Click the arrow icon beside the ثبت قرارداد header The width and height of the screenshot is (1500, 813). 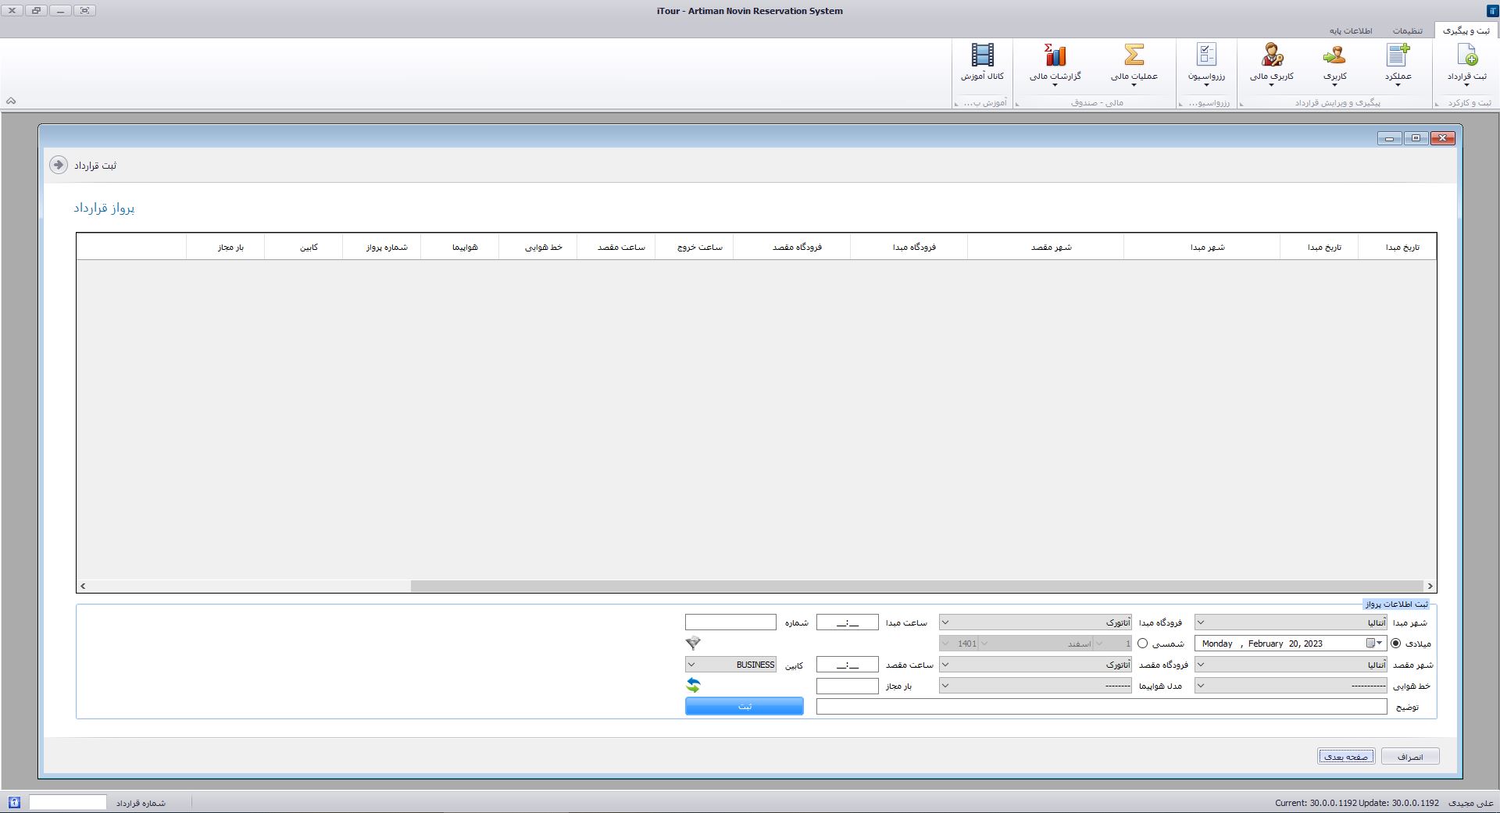(x=58, y=165)
